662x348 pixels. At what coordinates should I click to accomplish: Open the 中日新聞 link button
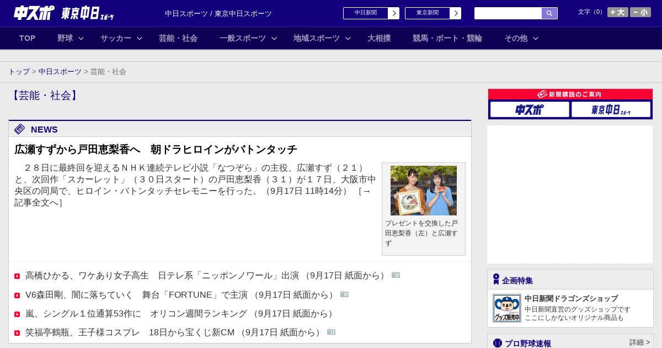pyautogui.click(x=366, y=13)
